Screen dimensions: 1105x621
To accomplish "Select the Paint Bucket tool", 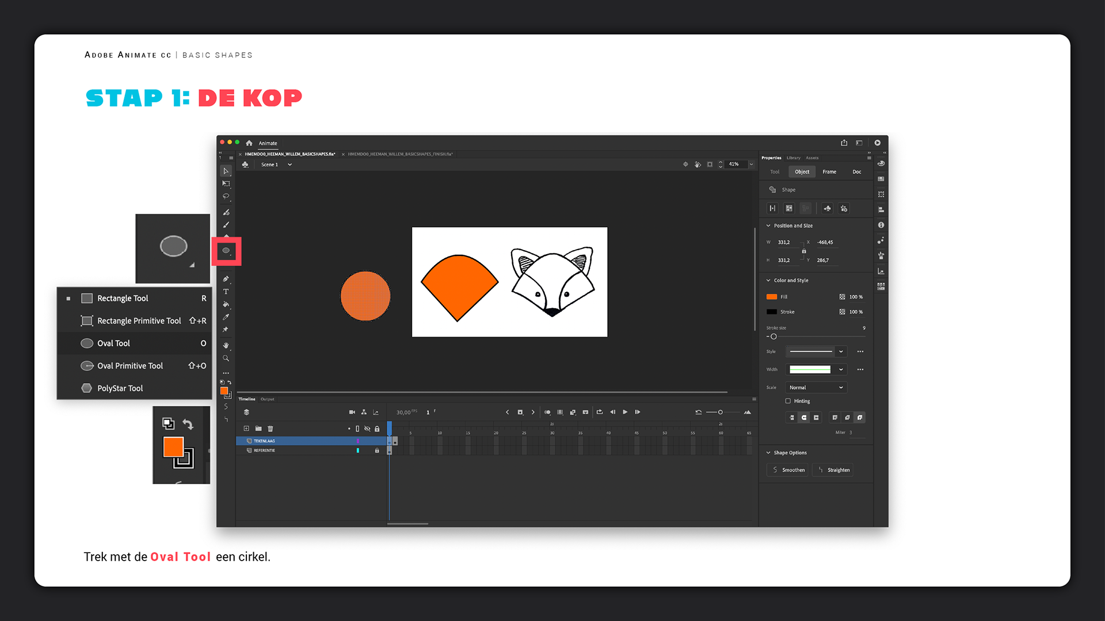I will tap(226, 304).
